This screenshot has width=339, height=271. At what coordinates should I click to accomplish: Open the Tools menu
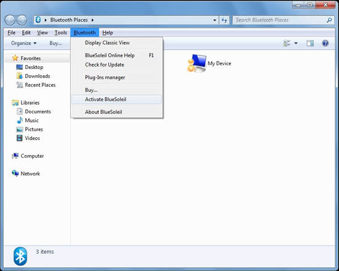[x=60, y=33]
